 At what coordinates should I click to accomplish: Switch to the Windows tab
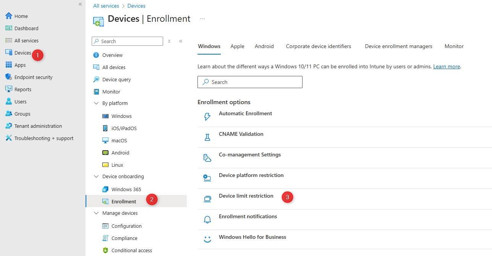209,46
